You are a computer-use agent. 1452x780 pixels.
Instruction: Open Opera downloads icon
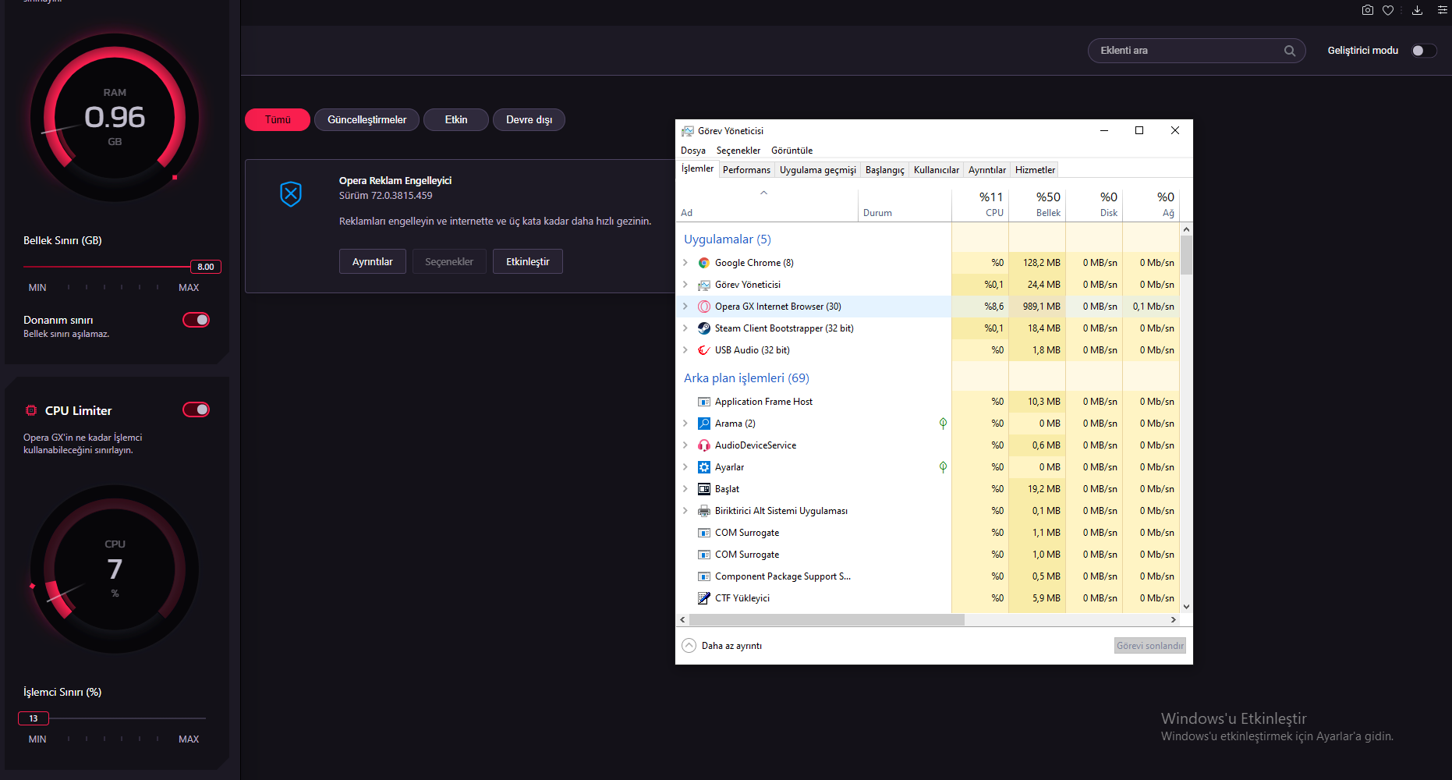(x=1418, y=10)
